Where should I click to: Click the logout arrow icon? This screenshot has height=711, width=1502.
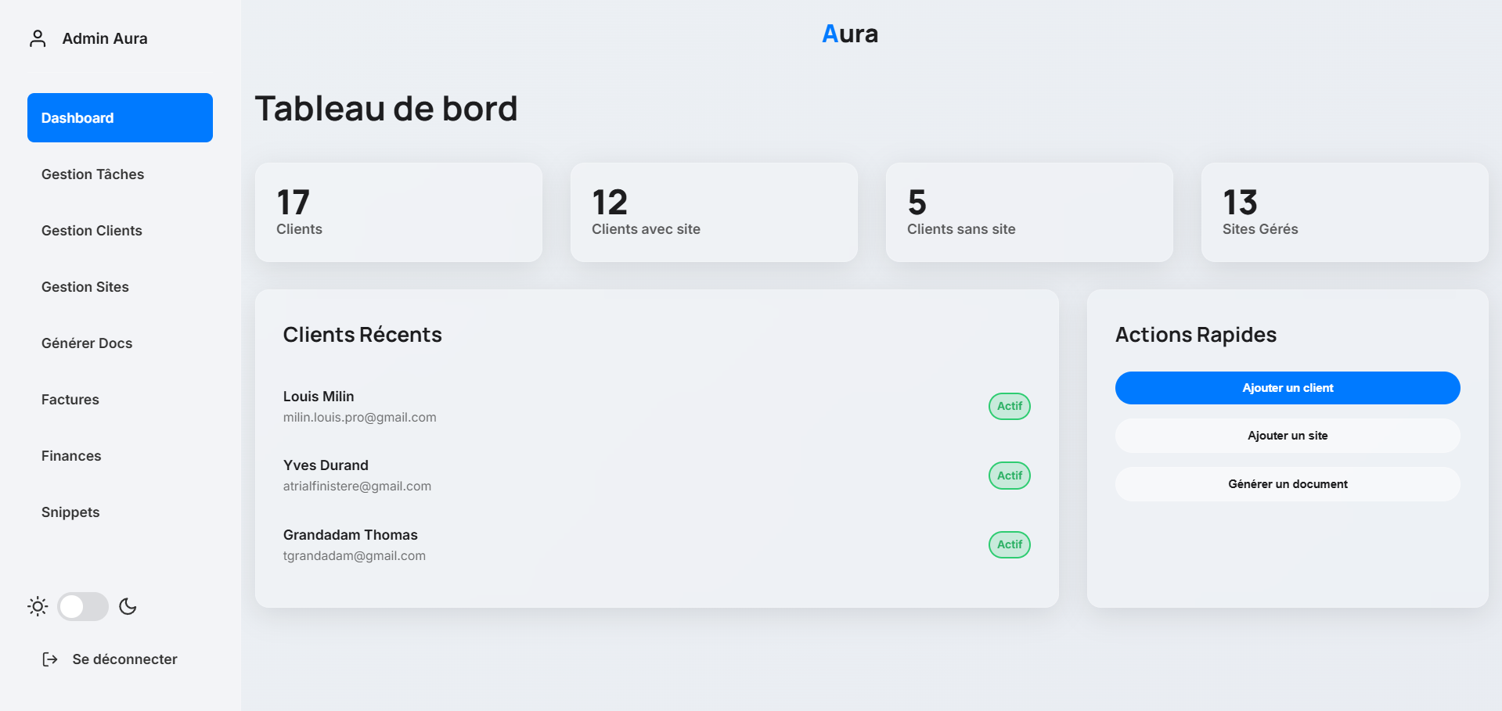(x=49, y=659)
